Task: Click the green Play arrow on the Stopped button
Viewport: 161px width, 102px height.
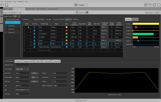Action: coord(76,5)
